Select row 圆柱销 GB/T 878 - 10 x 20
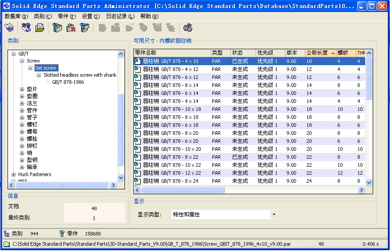The width and height of the screenshot is (390, 251). (x=250, y=149)
